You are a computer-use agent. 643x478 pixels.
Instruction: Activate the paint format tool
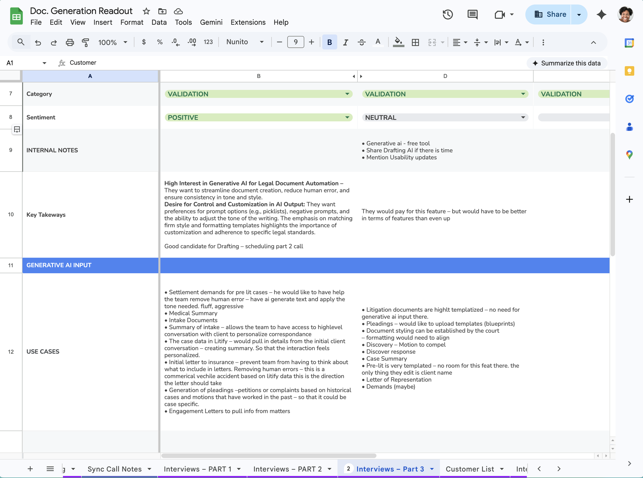[85, 42]
